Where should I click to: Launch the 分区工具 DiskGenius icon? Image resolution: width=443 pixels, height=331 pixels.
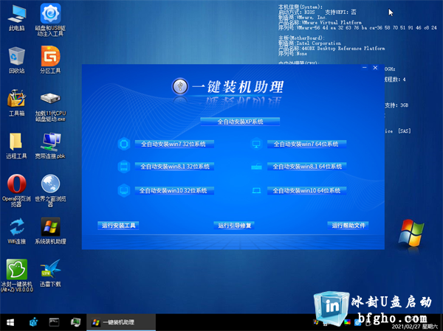50,60
